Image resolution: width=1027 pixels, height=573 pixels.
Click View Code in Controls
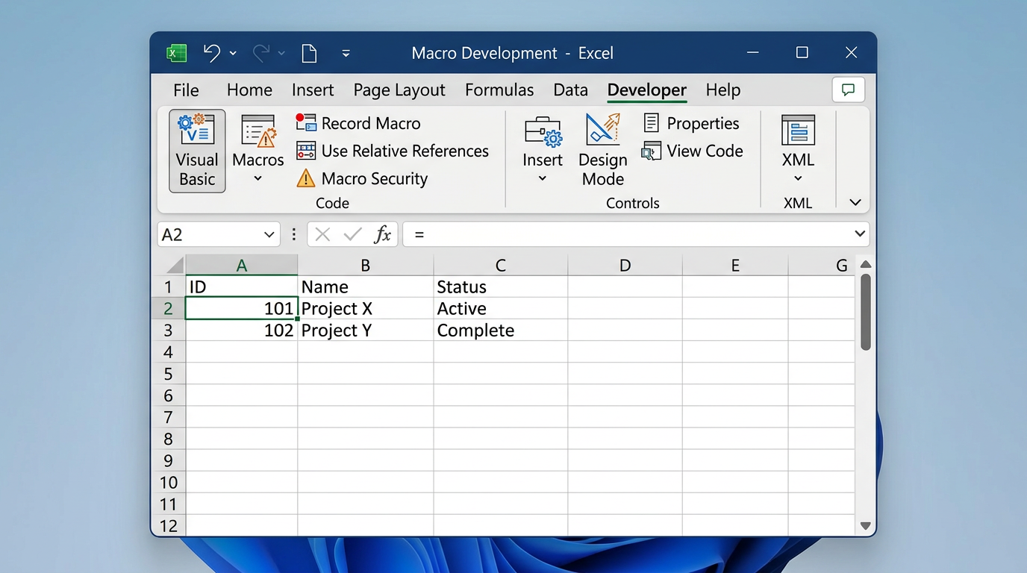tap(693, 151)
